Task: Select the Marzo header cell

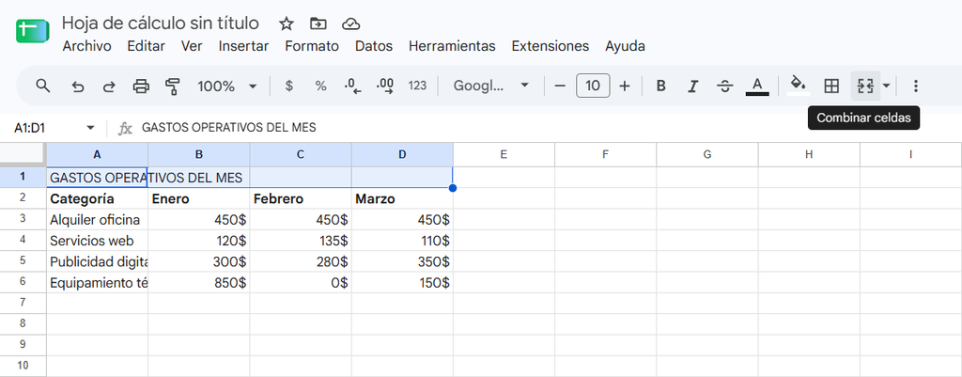Action: point(402,199)
